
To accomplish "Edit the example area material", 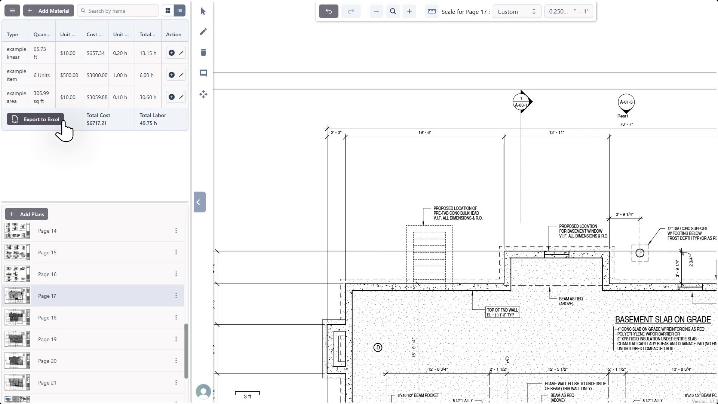I will 181,97.
